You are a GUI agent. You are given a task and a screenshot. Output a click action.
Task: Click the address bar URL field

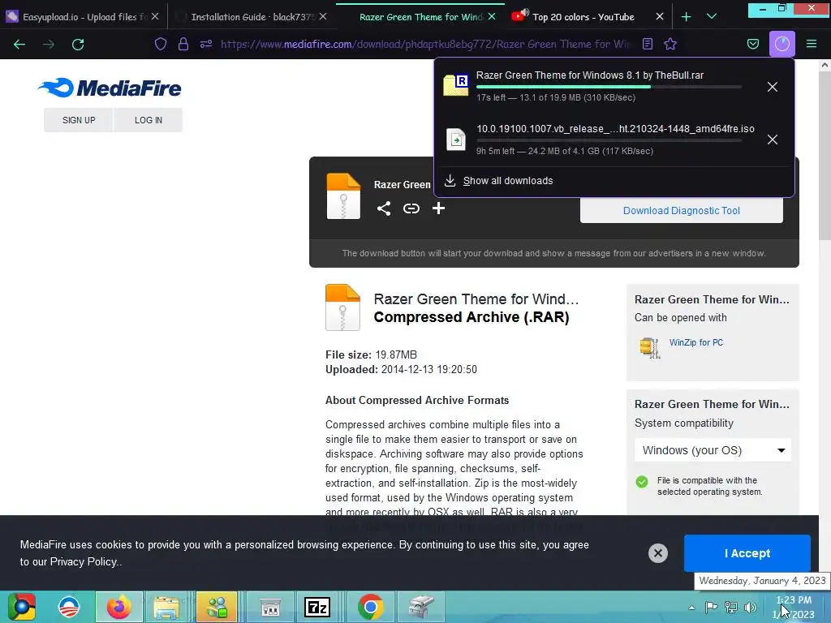point(424,44)
